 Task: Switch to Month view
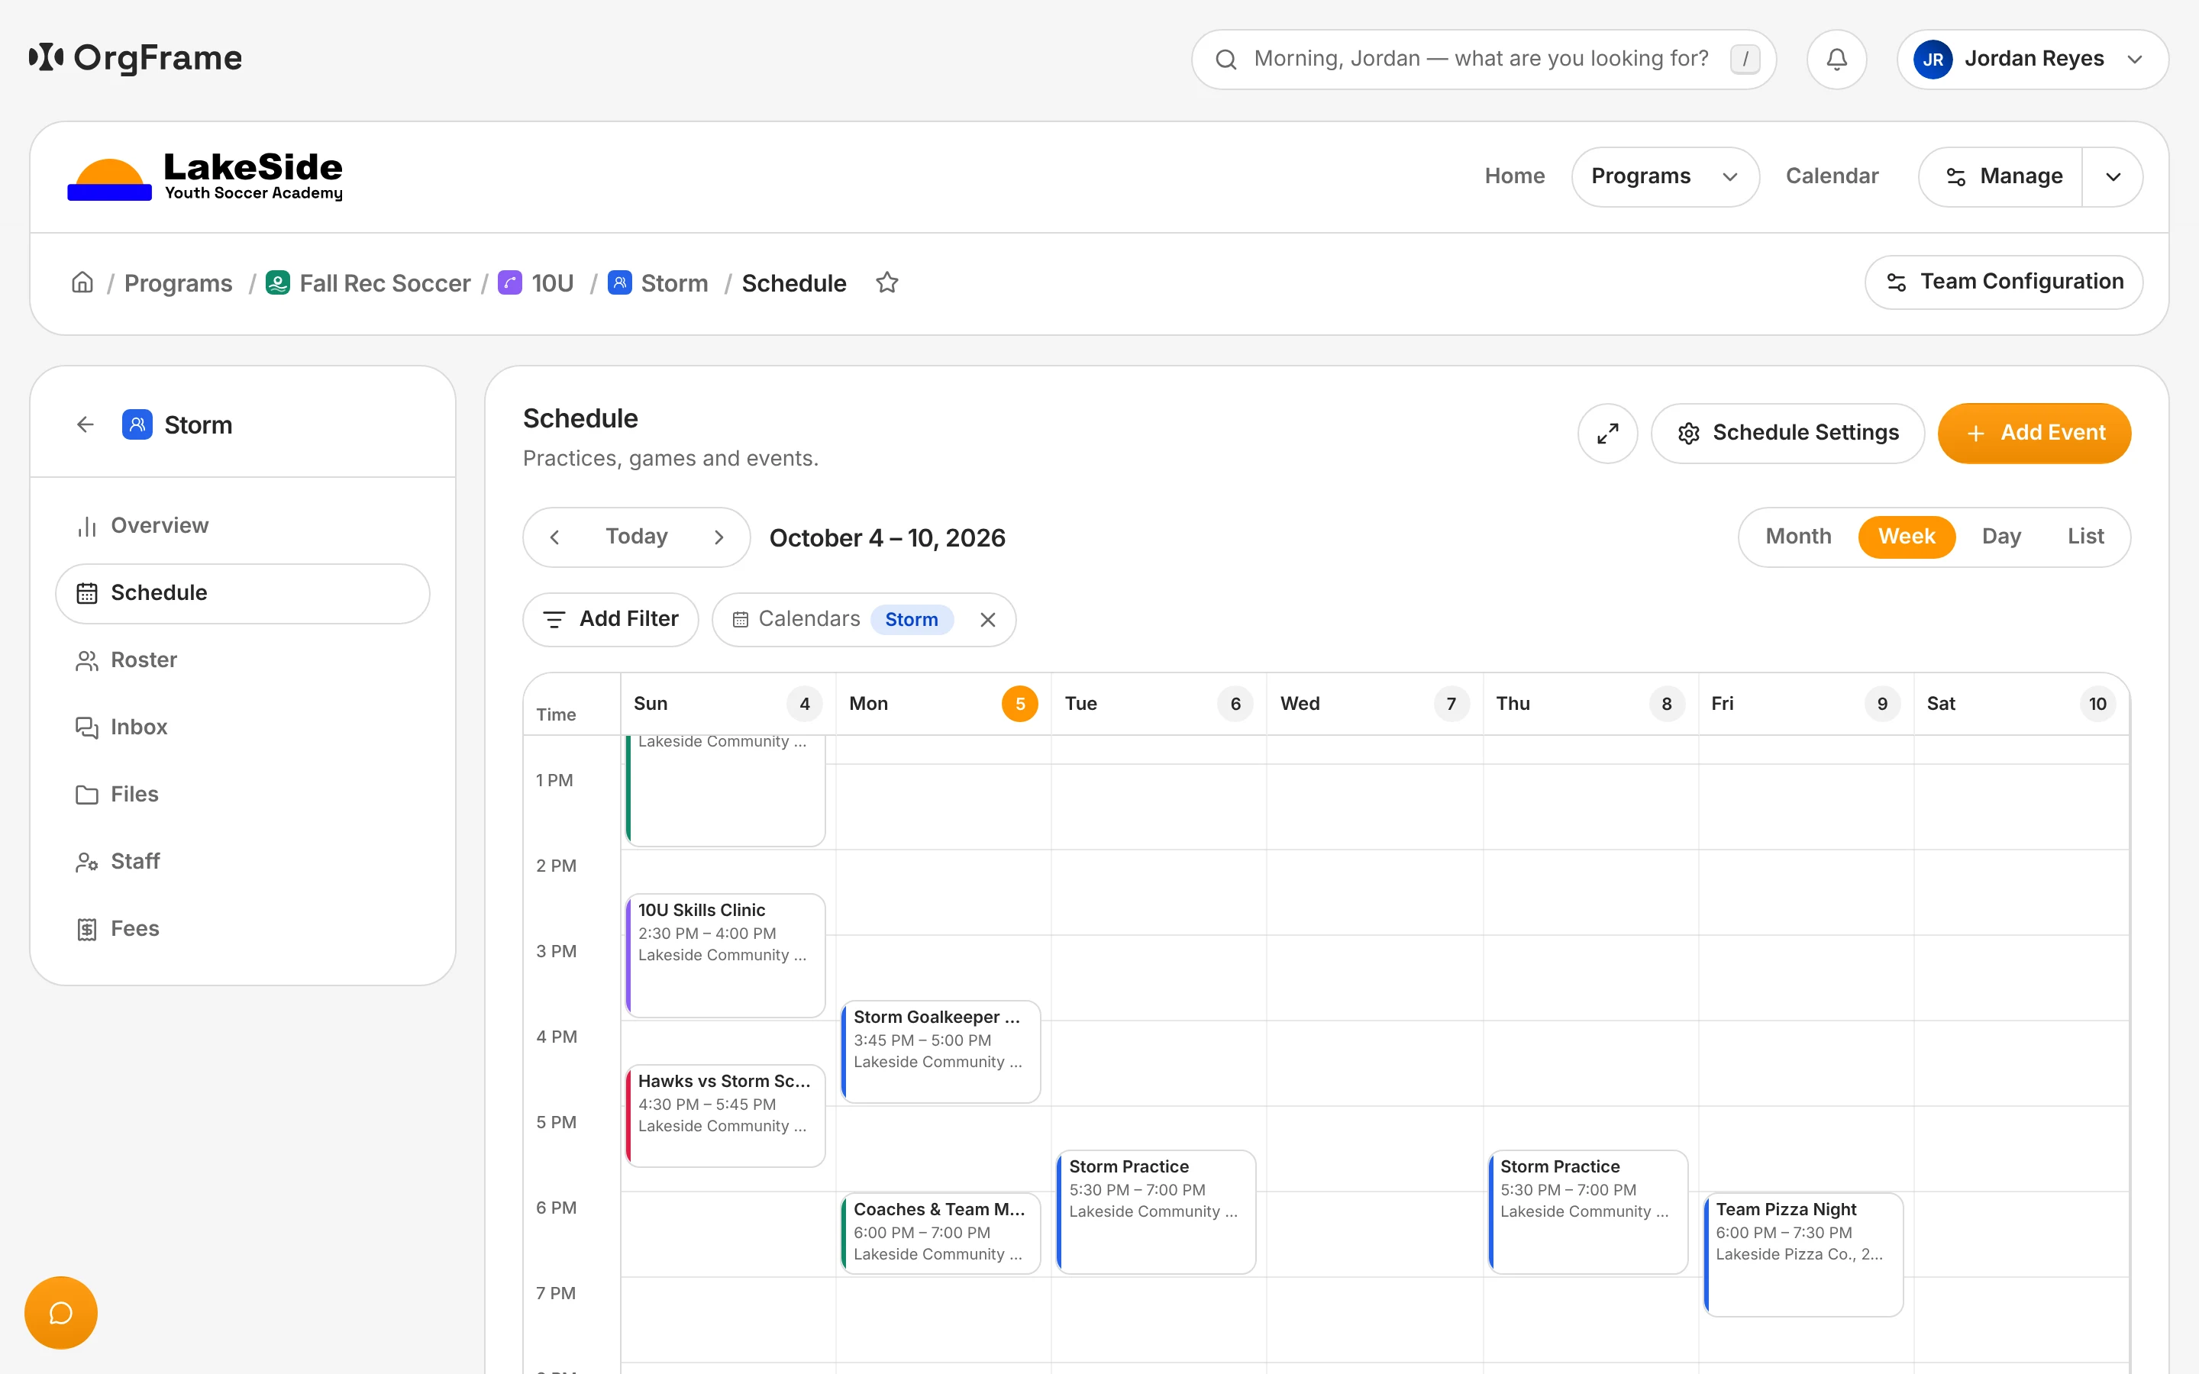1797,536
